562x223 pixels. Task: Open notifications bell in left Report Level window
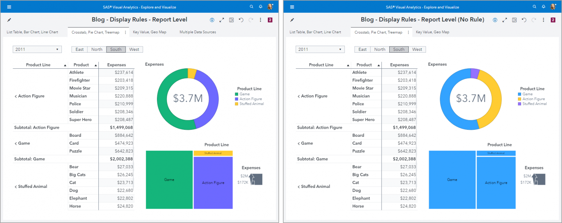(261, 7)
